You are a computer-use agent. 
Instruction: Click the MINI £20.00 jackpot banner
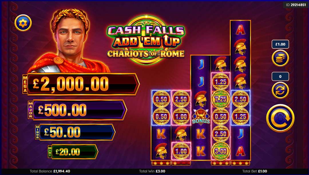click(73, 152)
